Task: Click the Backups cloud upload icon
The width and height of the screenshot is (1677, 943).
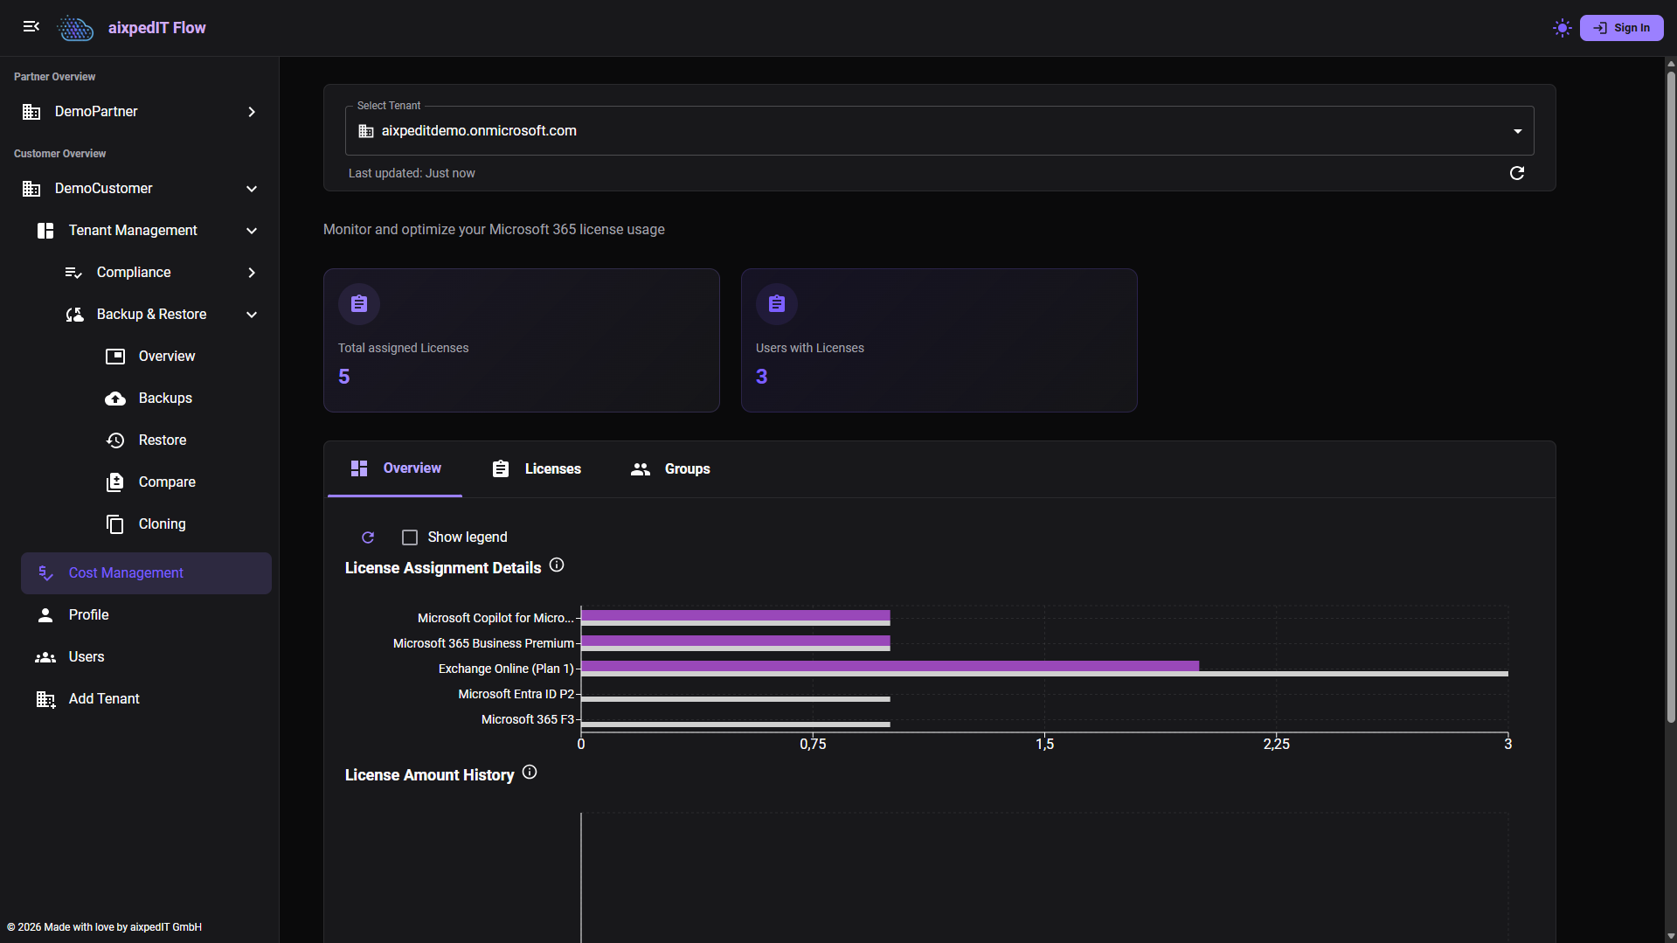Action: [x=115, y=399]
